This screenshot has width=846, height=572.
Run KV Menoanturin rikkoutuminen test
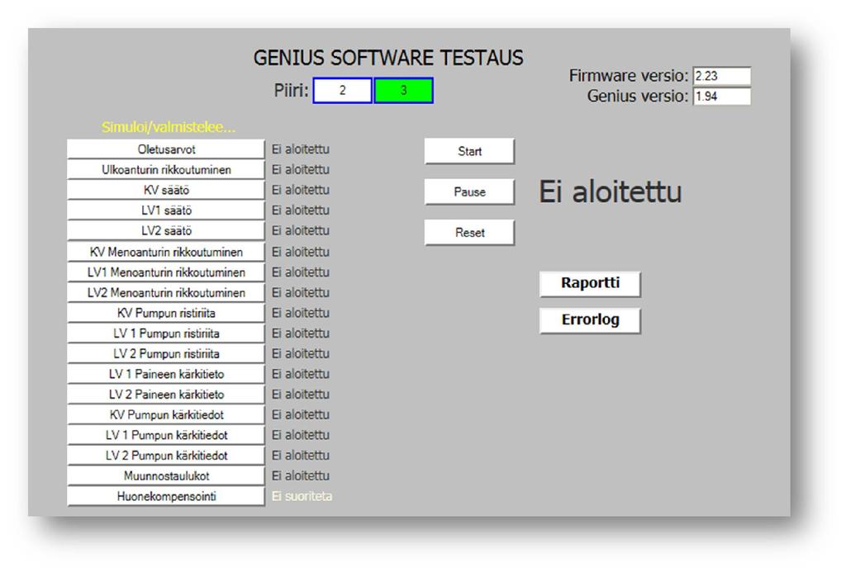(x=166, y=253)
